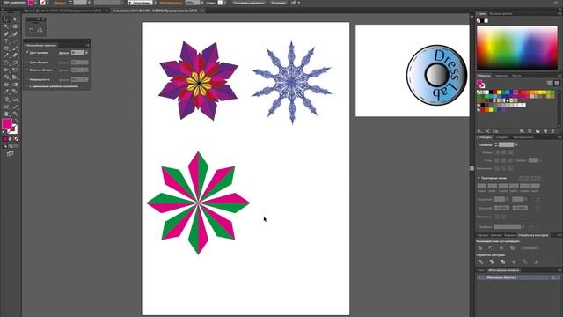Click the Expand button in Pathfinder panel
The height and width of the screenshot is (317, 563).
click(x=530, y=248)
